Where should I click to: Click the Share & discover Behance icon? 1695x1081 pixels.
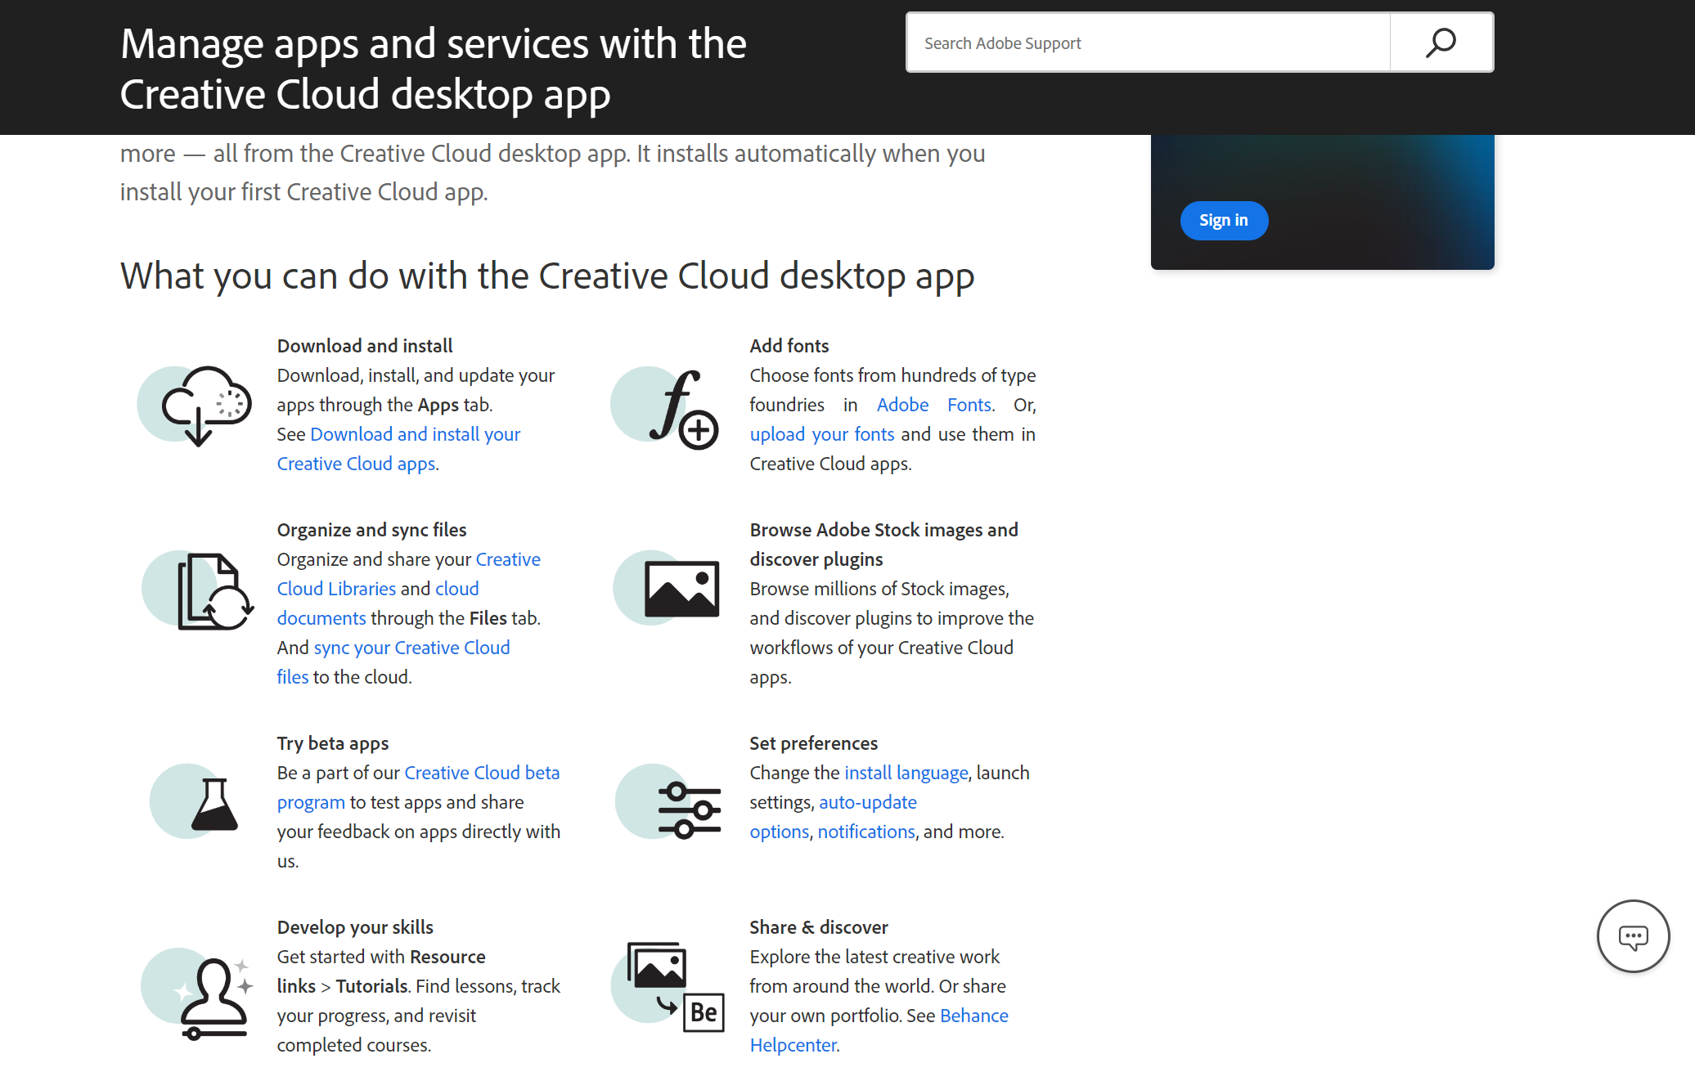(x=668, y=986)
